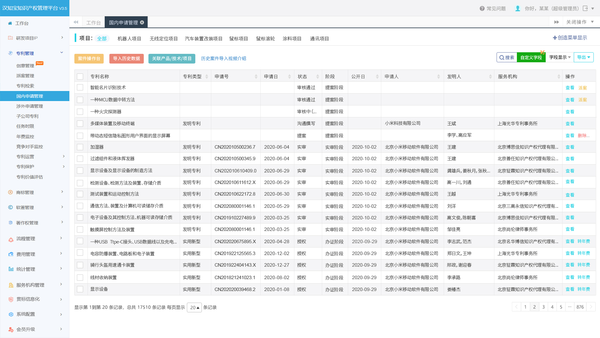The width and height of the screenshot is (600, 338).
Task: Click the 导入历史数据 button
Action: (x=126, y=59)
